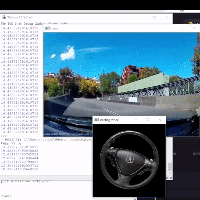Open the Options menu

coord(40,24)
